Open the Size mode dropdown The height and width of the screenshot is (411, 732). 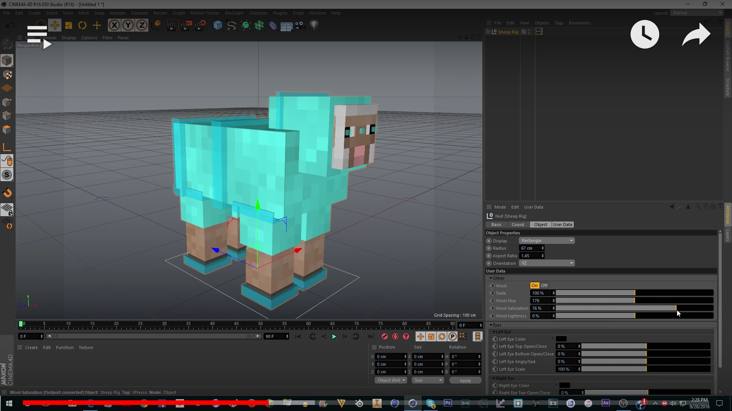pyautogui.click(x=428, y=380)
